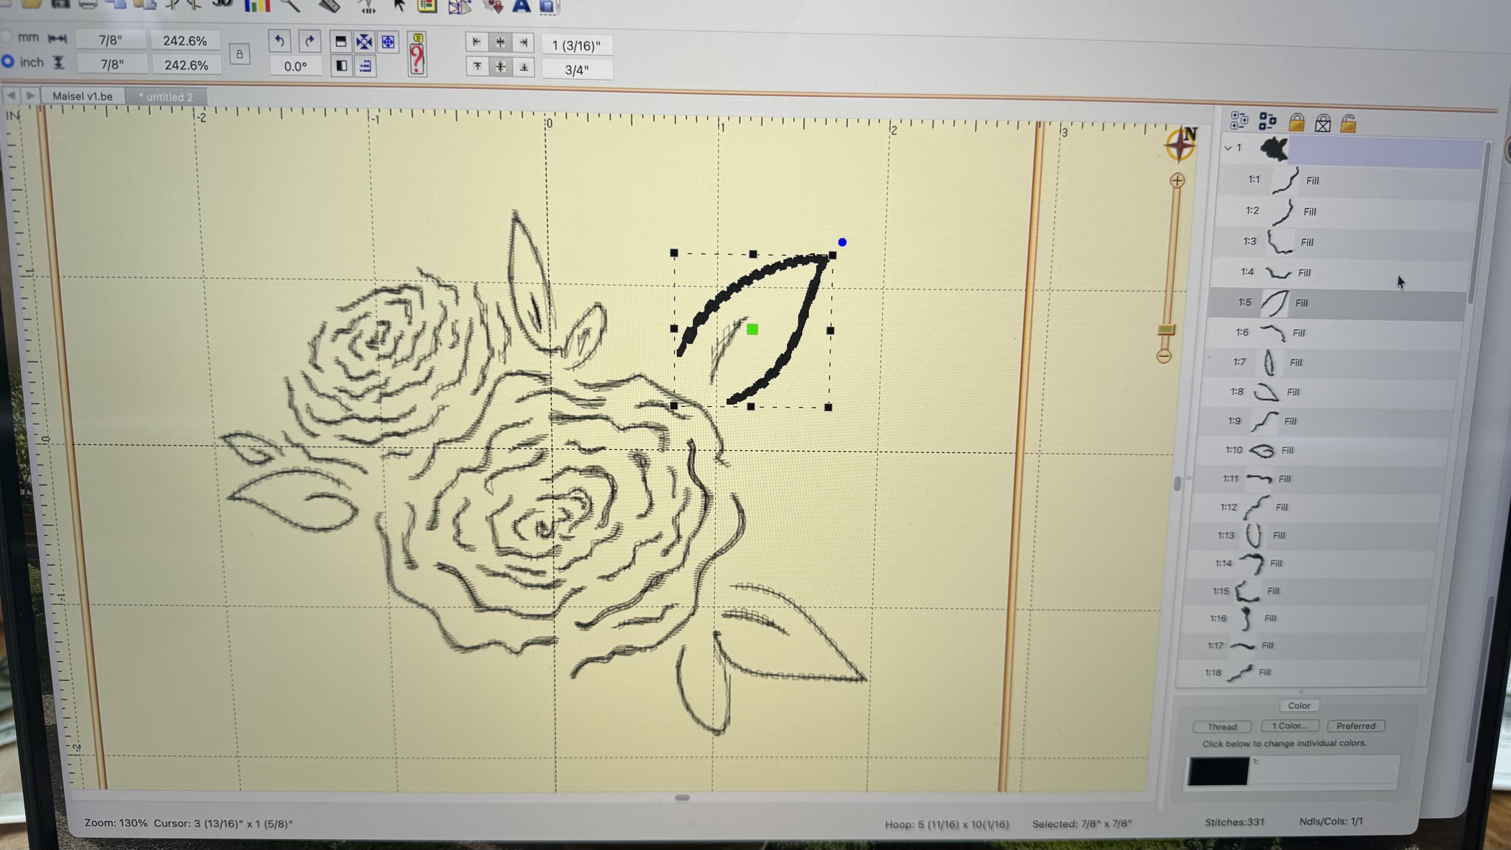Click the upper 242.6% scale field
The width and height of the screenshot is (1511, 850).
tap(185, 41)
